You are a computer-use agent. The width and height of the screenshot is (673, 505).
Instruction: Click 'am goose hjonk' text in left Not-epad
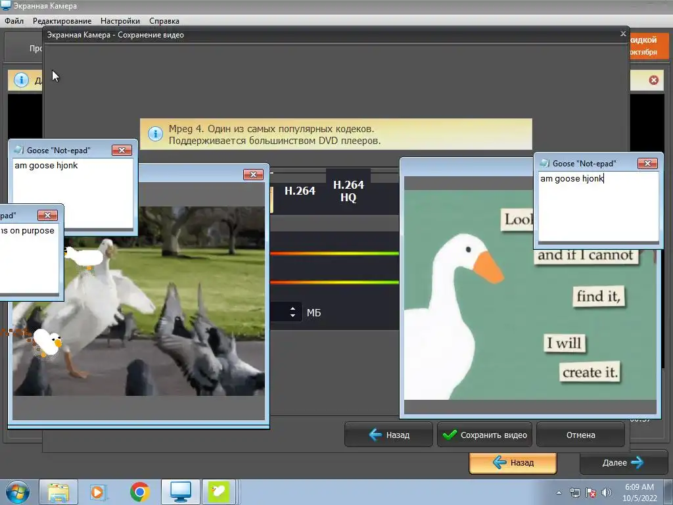pos(46,165)
